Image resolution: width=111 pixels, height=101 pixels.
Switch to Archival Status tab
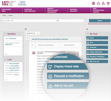[71, 45]
